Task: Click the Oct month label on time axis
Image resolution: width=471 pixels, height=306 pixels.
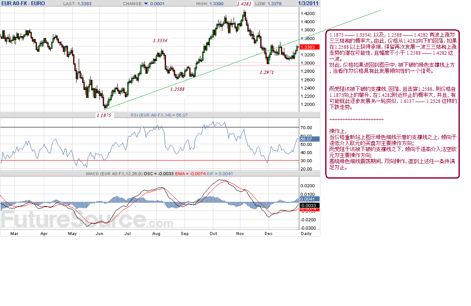Action: [213, 234]
